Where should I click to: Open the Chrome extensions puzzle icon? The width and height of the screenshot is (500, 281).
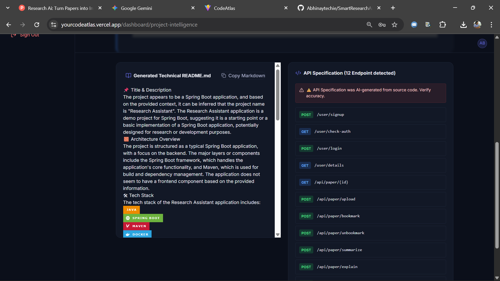(442, 25)
